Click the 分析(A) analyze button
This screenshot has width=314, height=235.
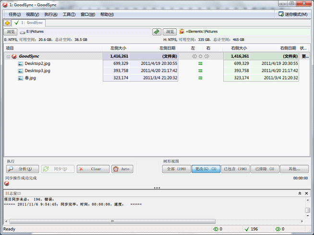[x=23, y=169]
